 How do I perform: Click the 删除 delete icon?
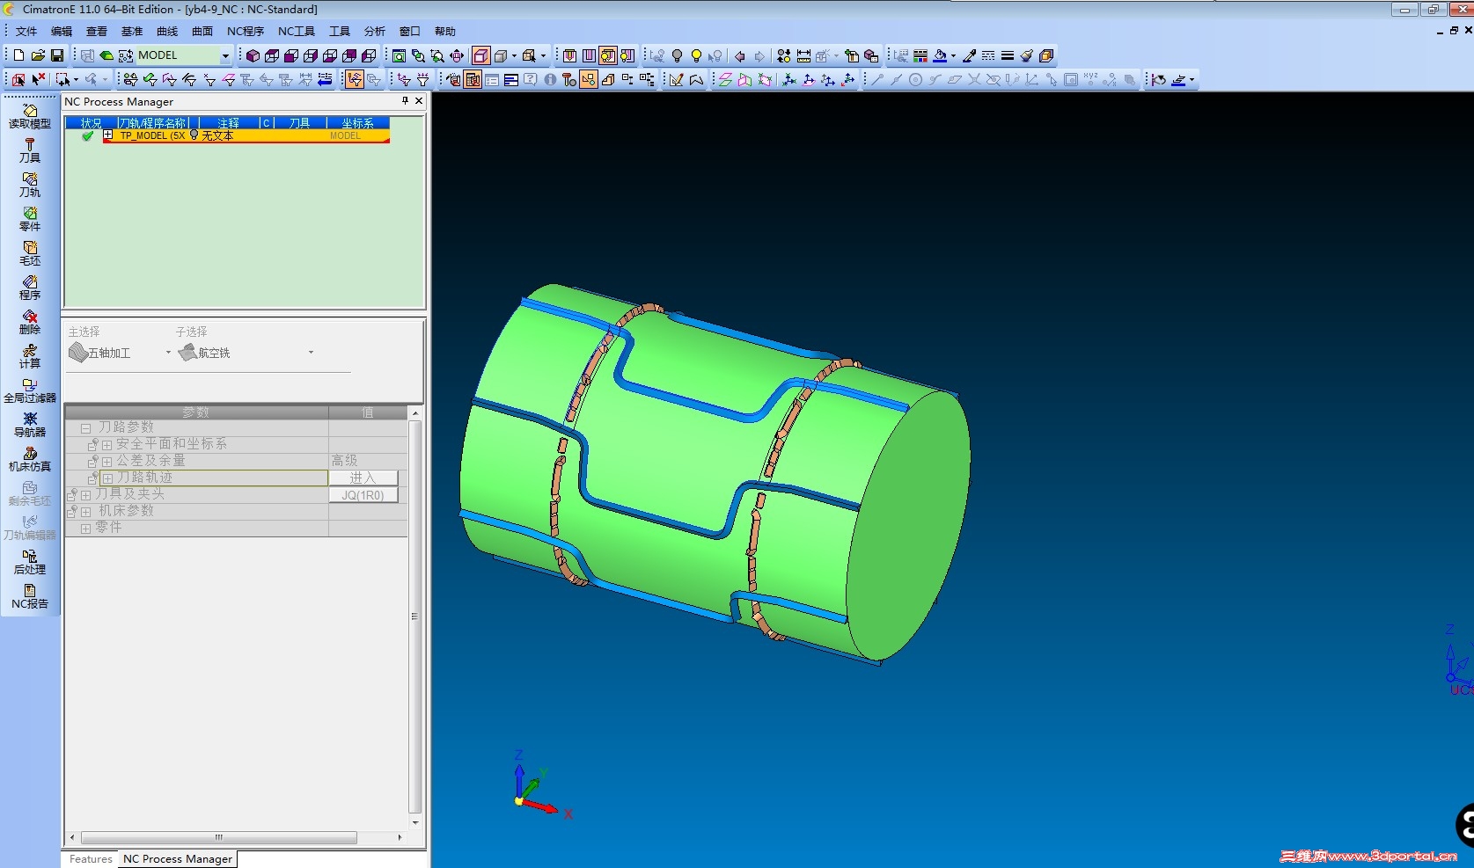pos(30,323)
